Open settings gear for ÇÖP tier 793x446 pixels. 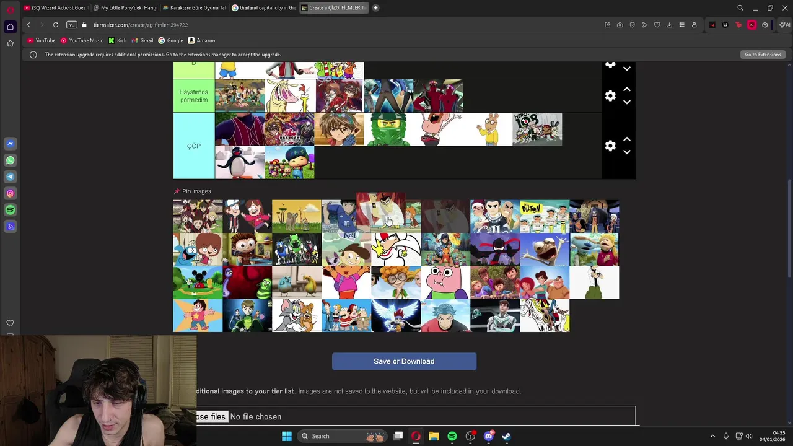[610, 146]
